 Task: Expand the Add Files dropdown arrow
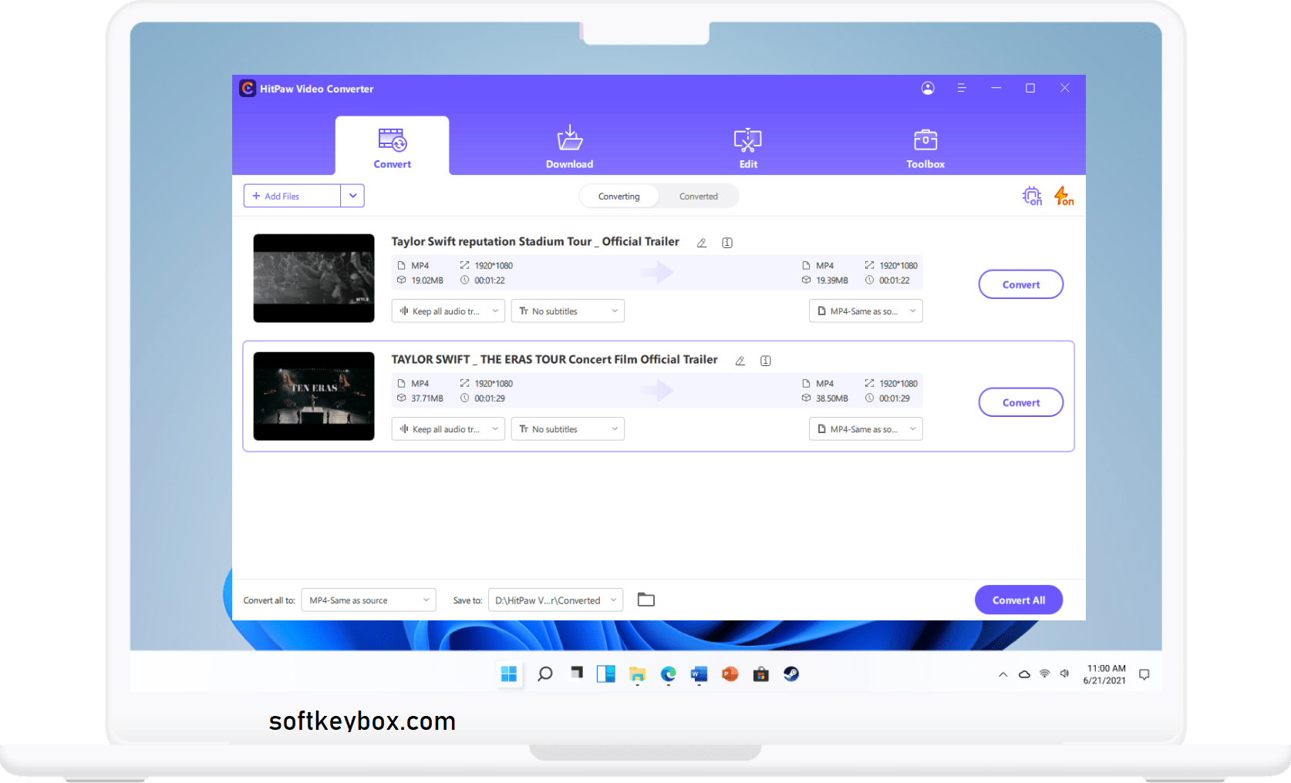353,196
